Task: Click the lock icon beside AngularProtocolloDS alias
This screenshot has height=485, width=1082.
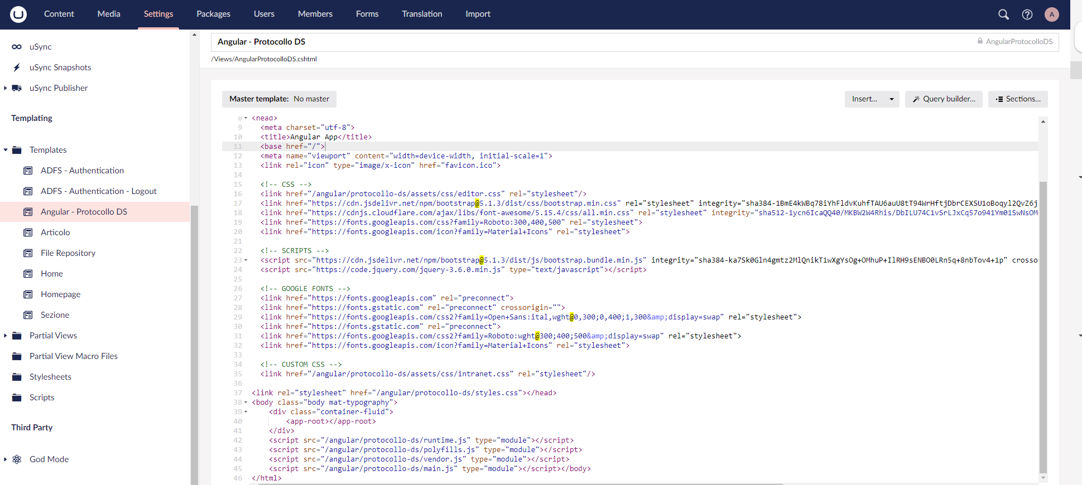Action: click(980, 41)
